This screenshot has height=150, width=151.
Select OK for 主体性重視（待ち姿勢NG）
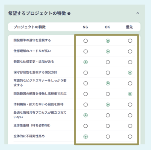point(108,126)
